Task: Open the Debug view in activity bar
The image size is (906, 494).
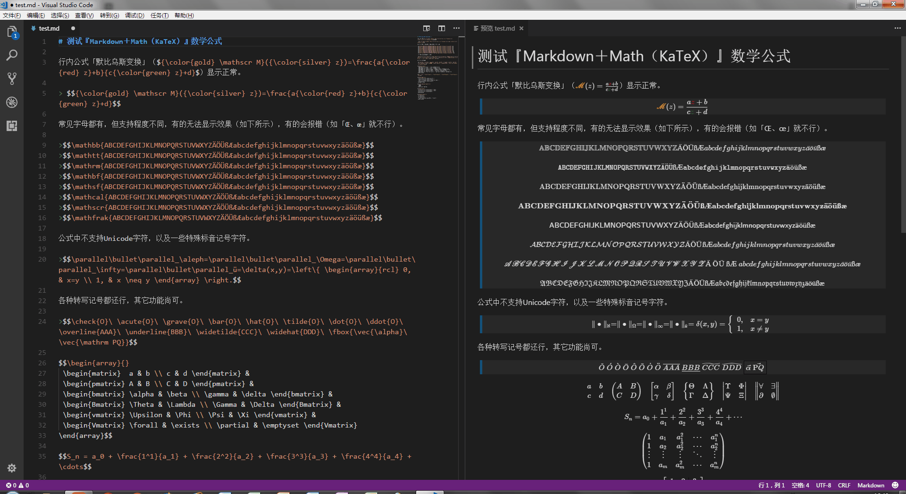Action: click(x=12, y=102)
